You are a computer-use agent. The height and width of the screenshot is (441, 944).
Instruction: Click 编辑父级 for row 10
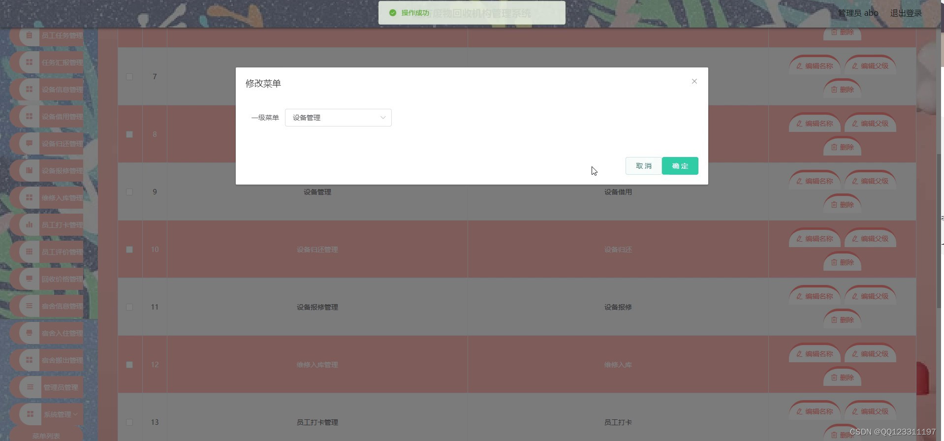(870, 239)
